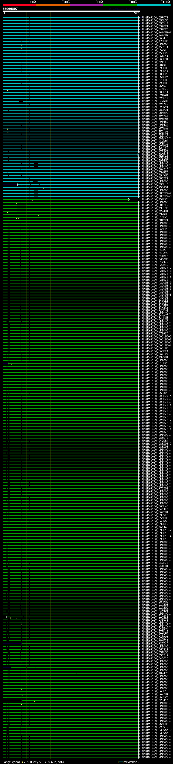Select hit label UniRef100_A7E382
This screenshot has height=764, width=173.
pos(155,488)
